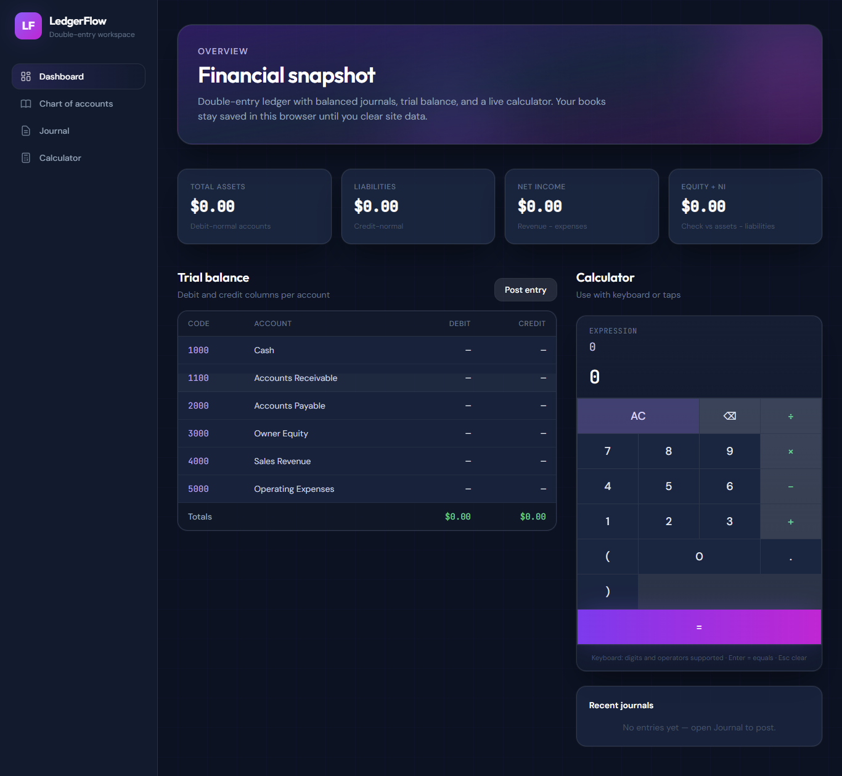This screenshot has height=776, width=842.
Task: Tap the 2 key on the calculator
Action: tap(669, 521)
